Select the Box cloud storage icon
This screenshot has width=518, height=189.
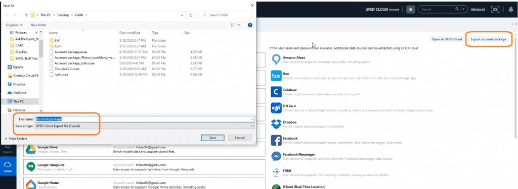tap(276, 76)
